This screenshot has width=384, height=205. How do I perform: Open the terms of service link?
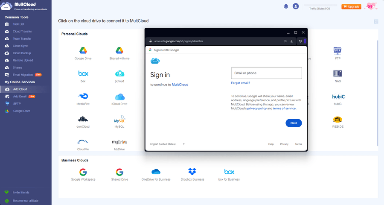pyautogui.click(x=284, y=108)
